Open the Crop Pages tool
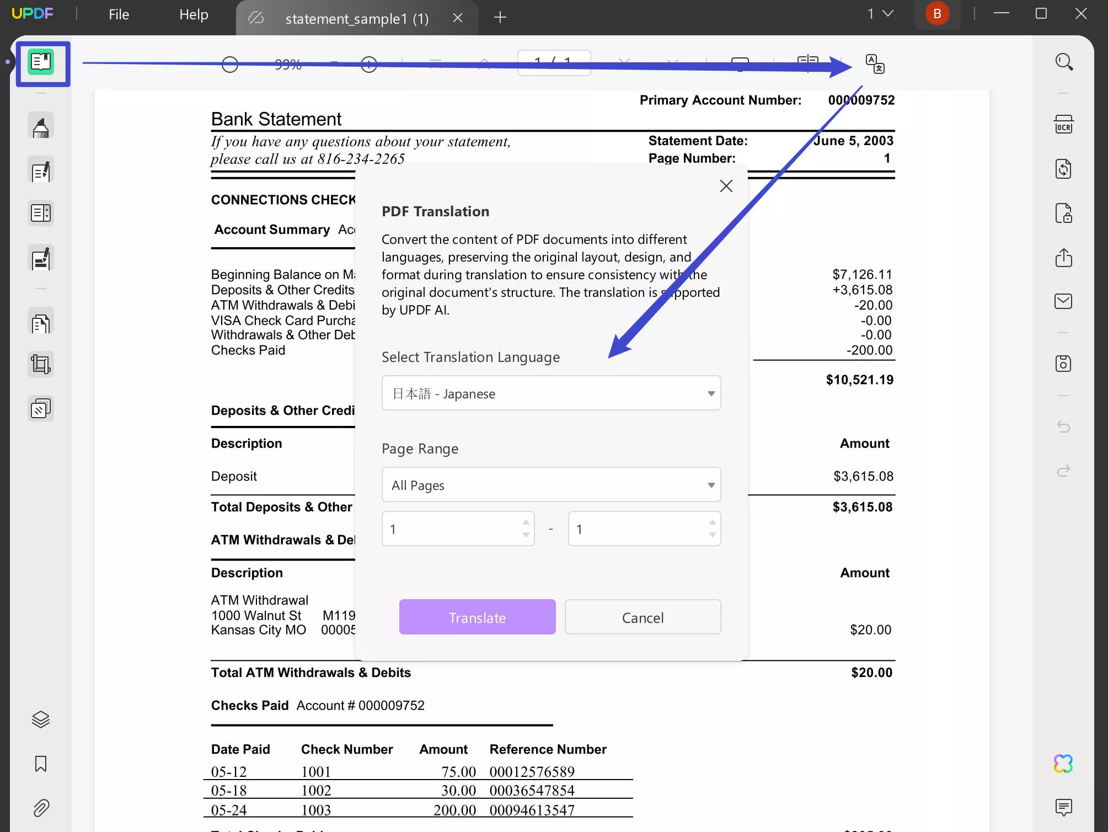The width and height of the screenshot is (1108, 832). pyautogui.click(x=41, y=364)
